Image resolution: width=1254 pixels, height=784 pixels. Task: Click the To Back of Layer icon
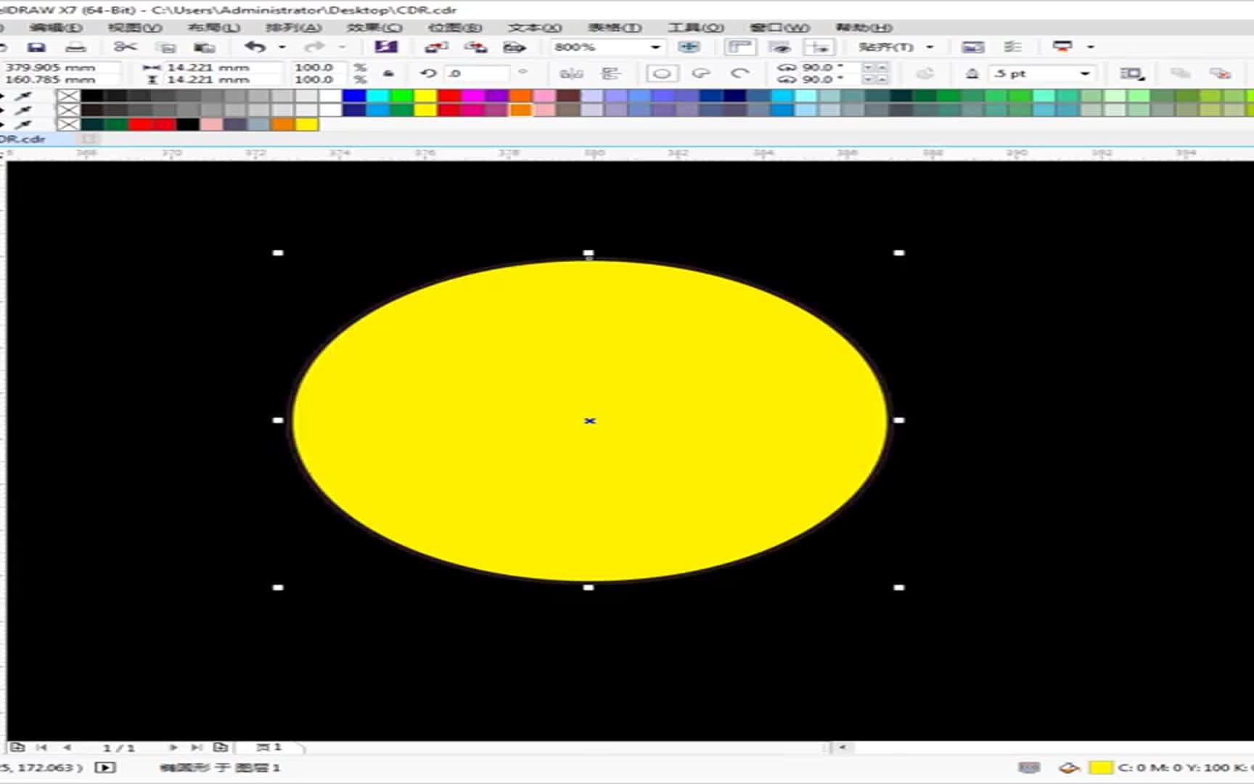tap(1221, 73)
